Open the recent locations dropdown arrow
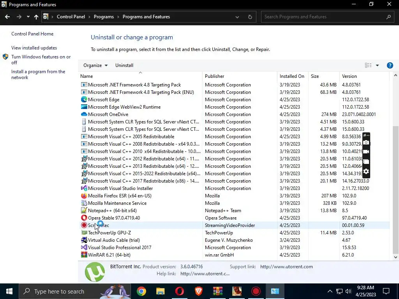Screen dimensions: 399x299 tap(28, 17)
